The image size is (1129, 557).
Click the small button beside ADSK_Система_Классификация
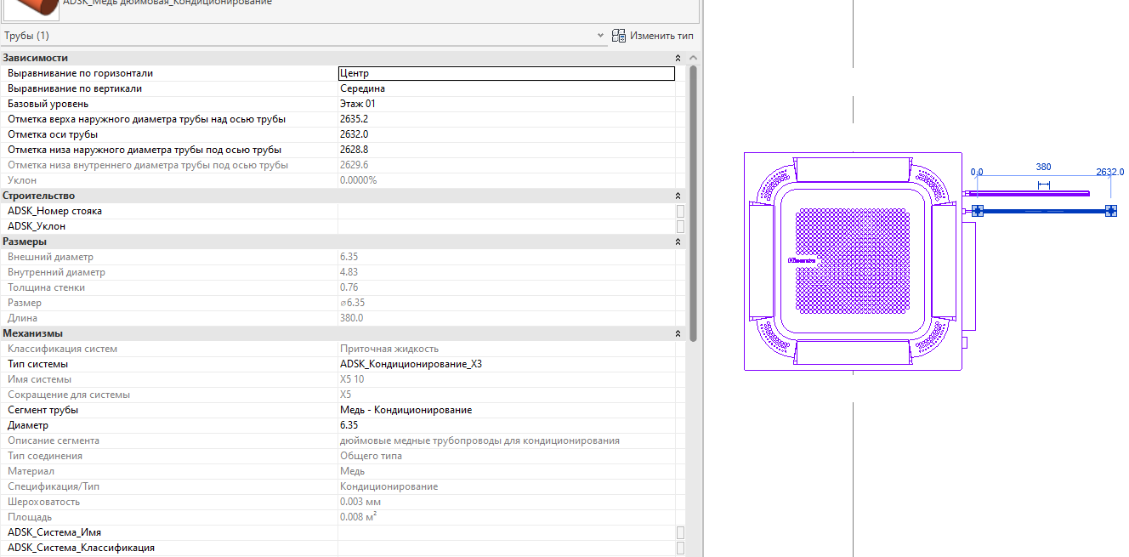tap(680, 548)
